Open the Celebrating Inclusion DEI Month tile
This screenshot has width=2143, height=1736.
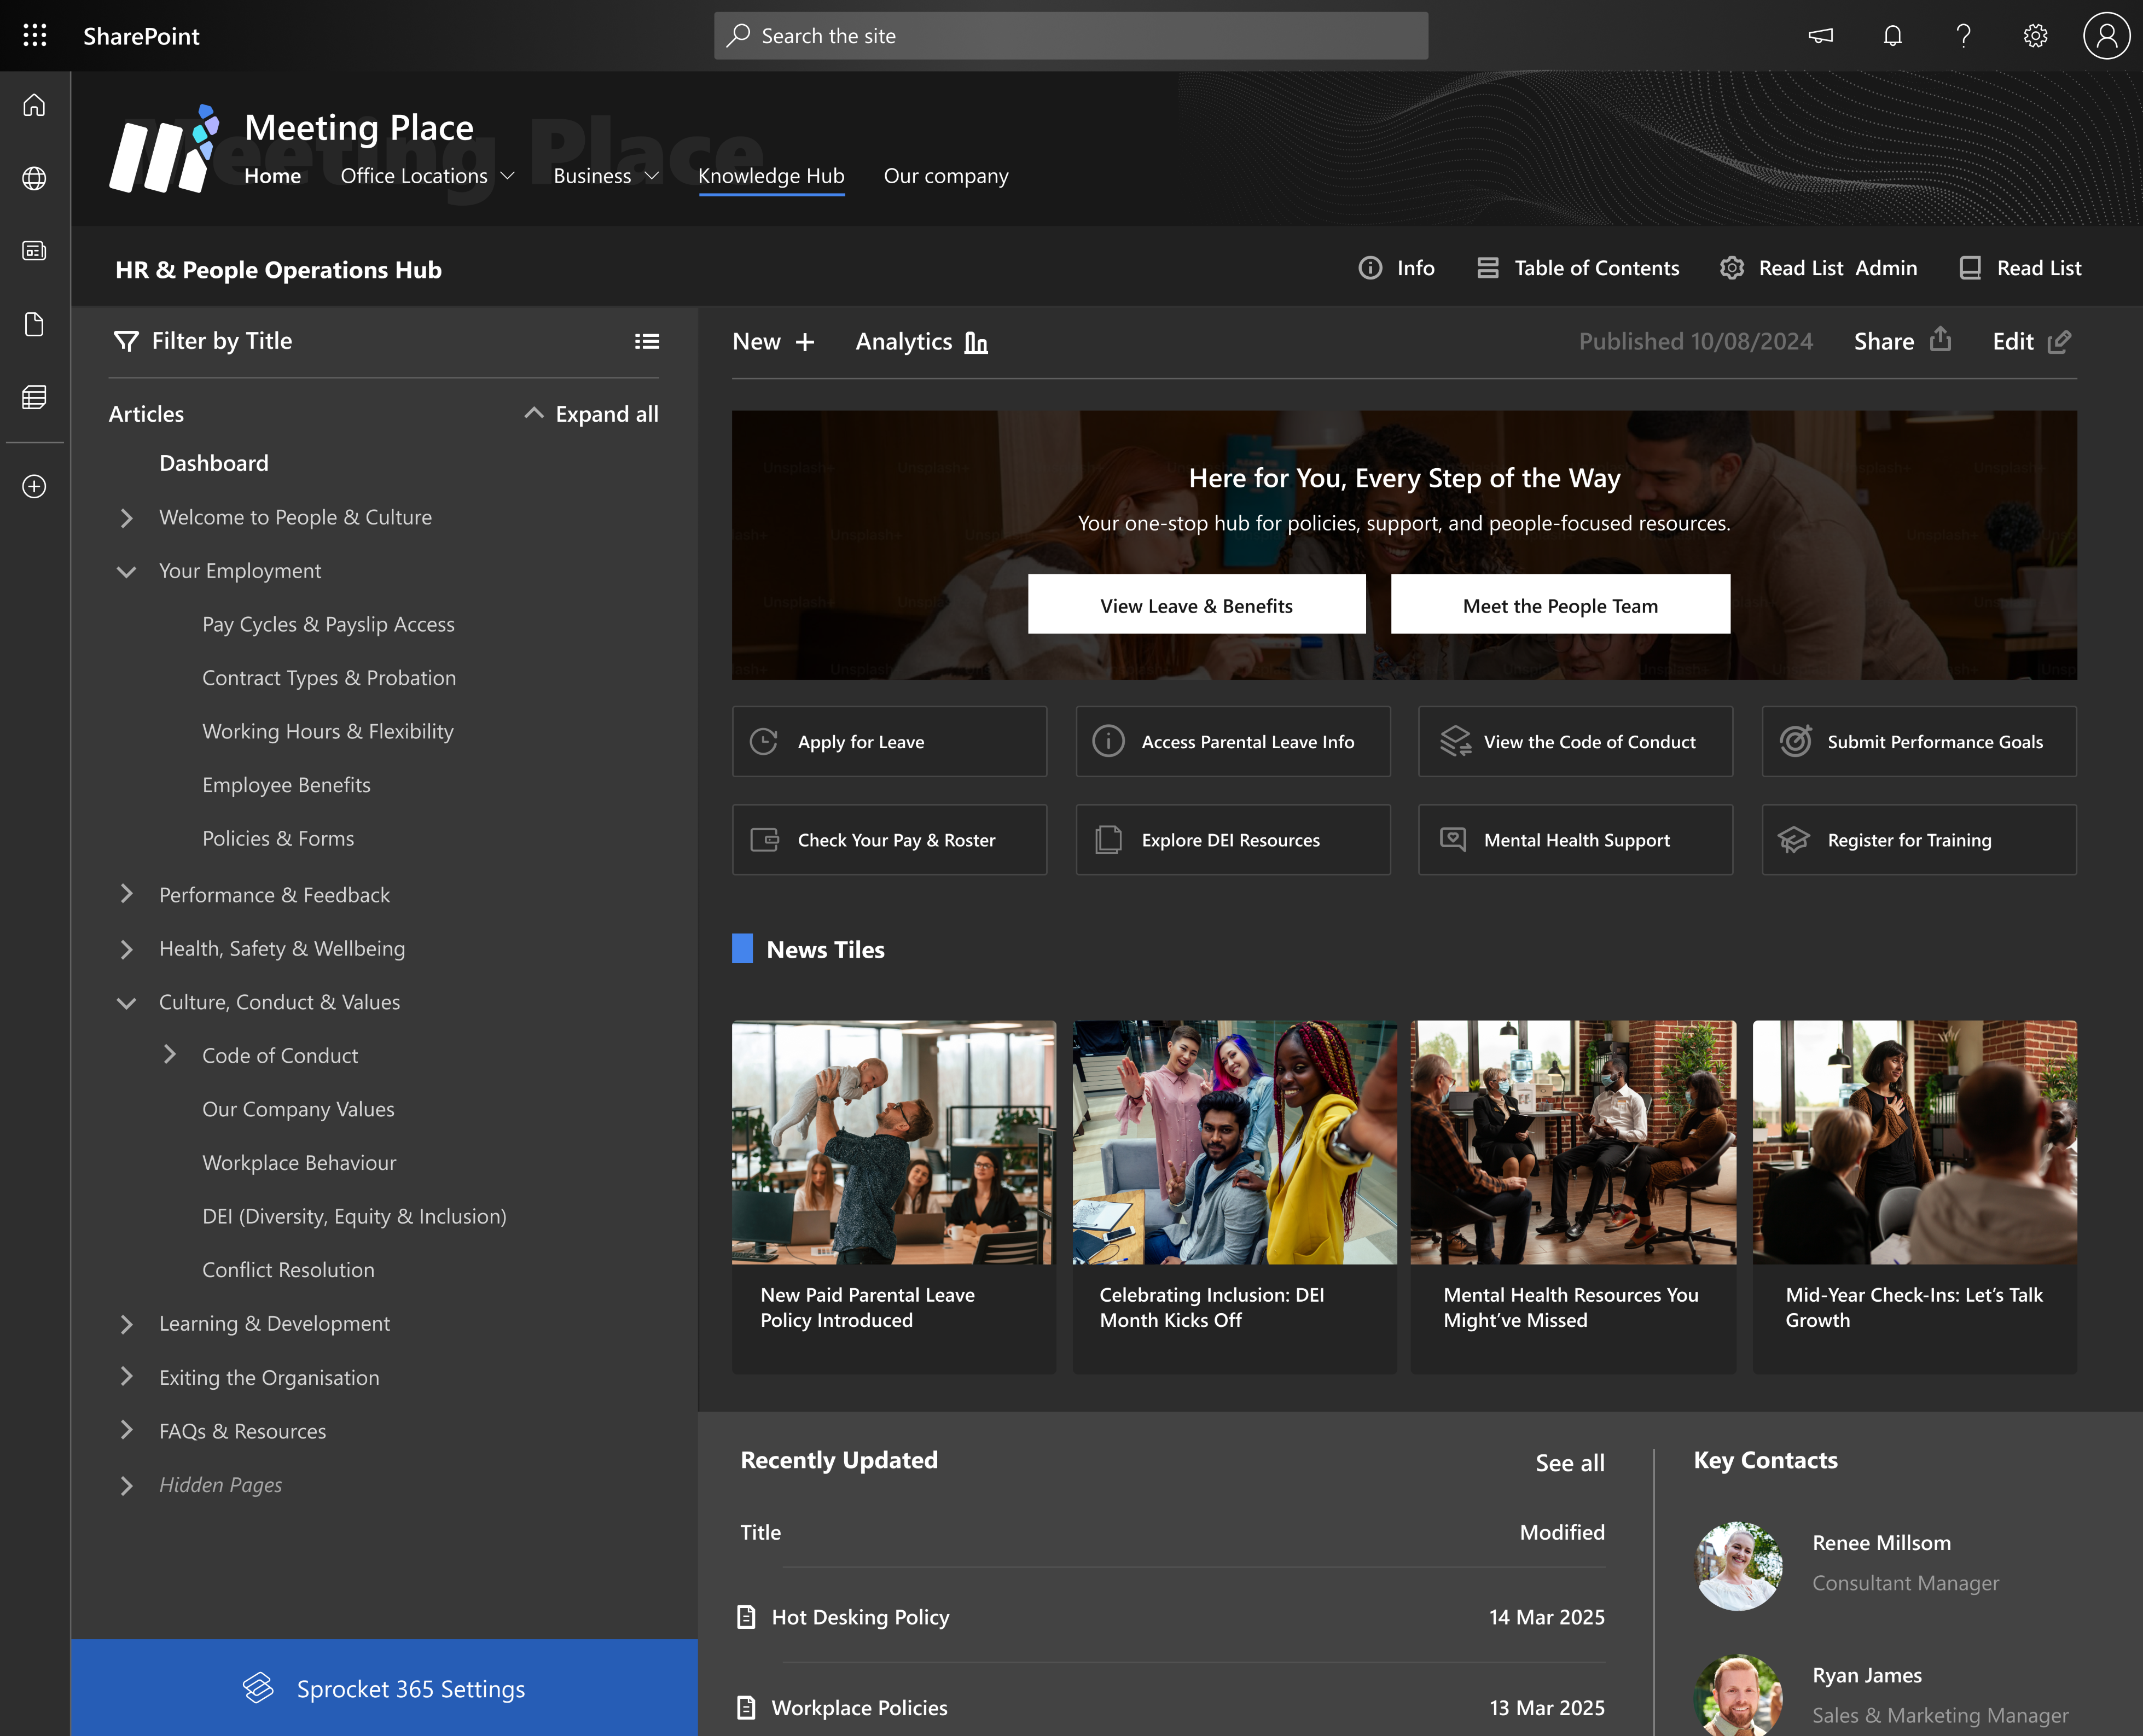click(x=1235, y=1197)
